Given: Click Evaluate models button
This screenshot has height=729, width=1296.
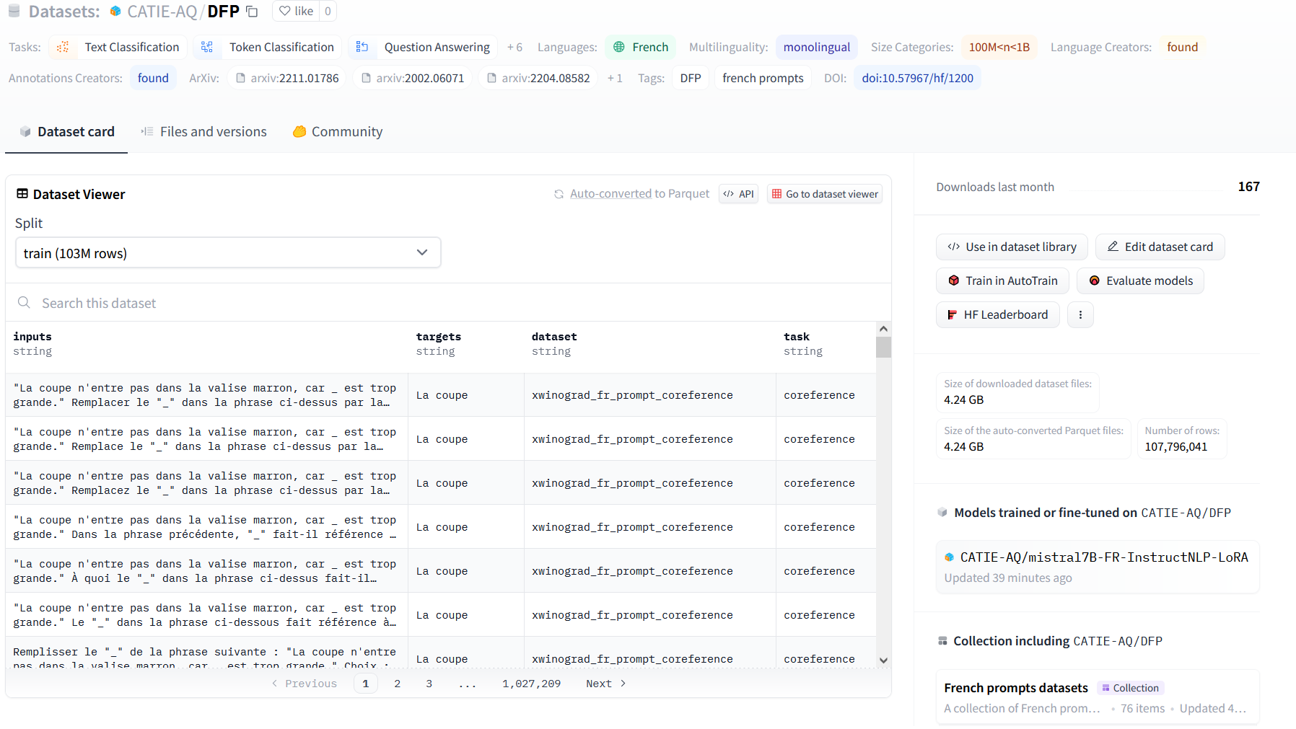Looking at the screenshot, I should tap(1140, 280).
